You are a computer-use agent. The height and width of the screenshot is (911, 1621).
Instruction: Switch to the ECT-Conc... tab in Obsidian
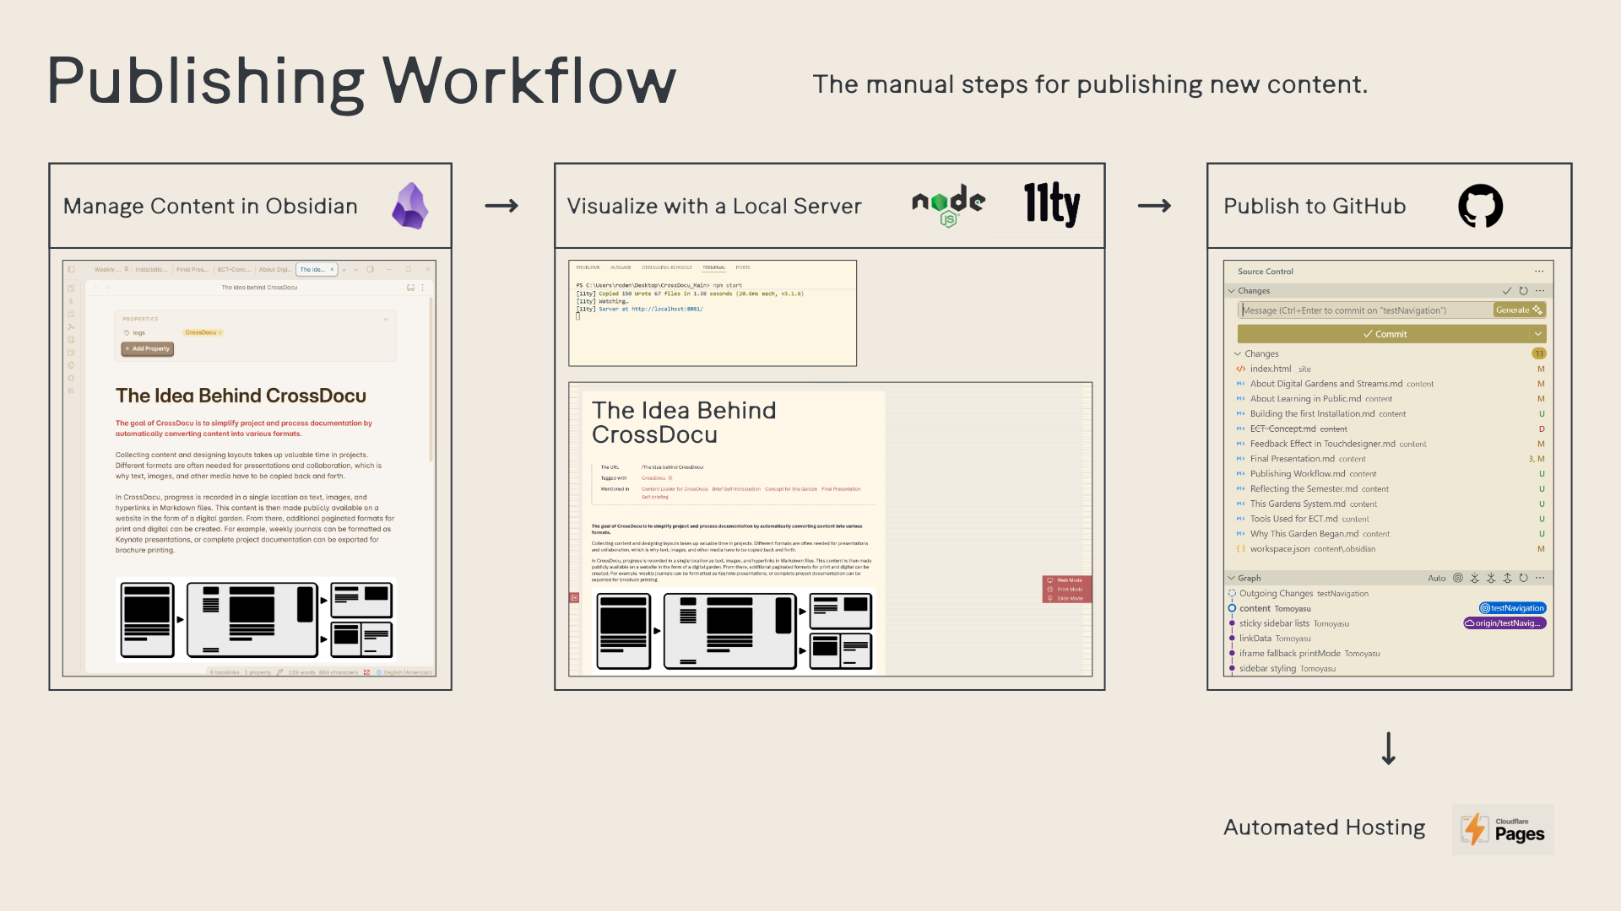(234, 269)
